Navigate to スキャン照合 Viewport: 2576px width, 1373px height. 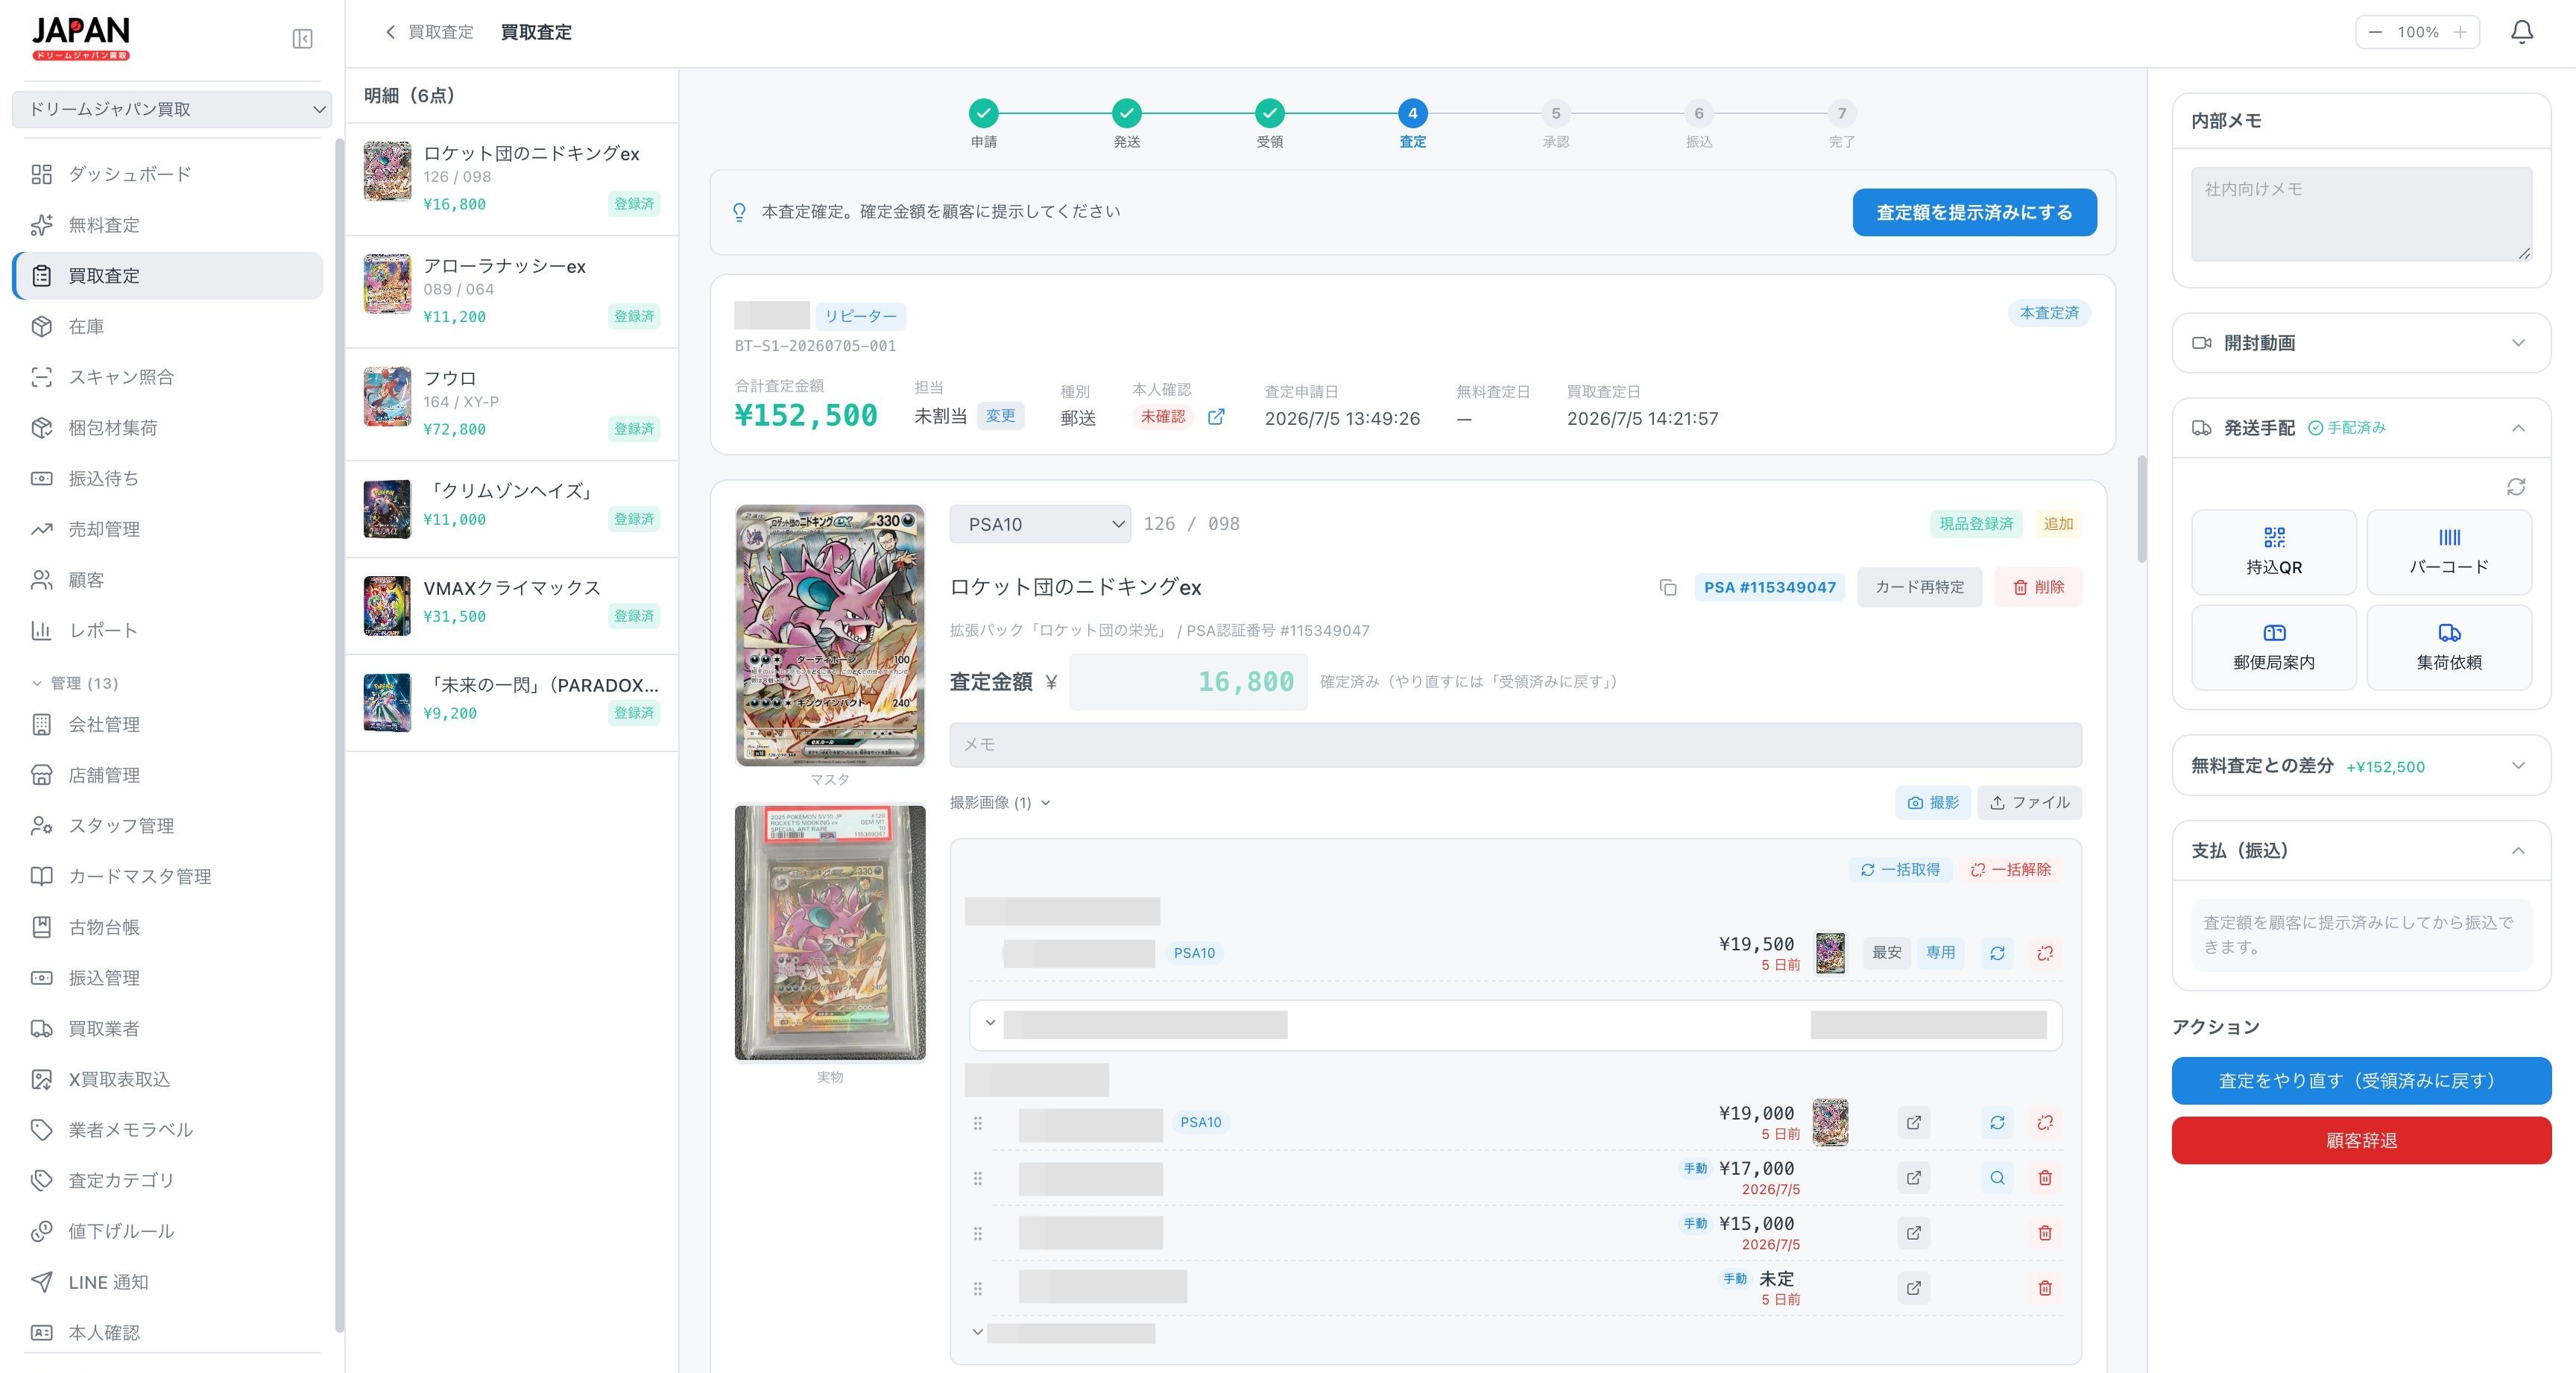168,377
